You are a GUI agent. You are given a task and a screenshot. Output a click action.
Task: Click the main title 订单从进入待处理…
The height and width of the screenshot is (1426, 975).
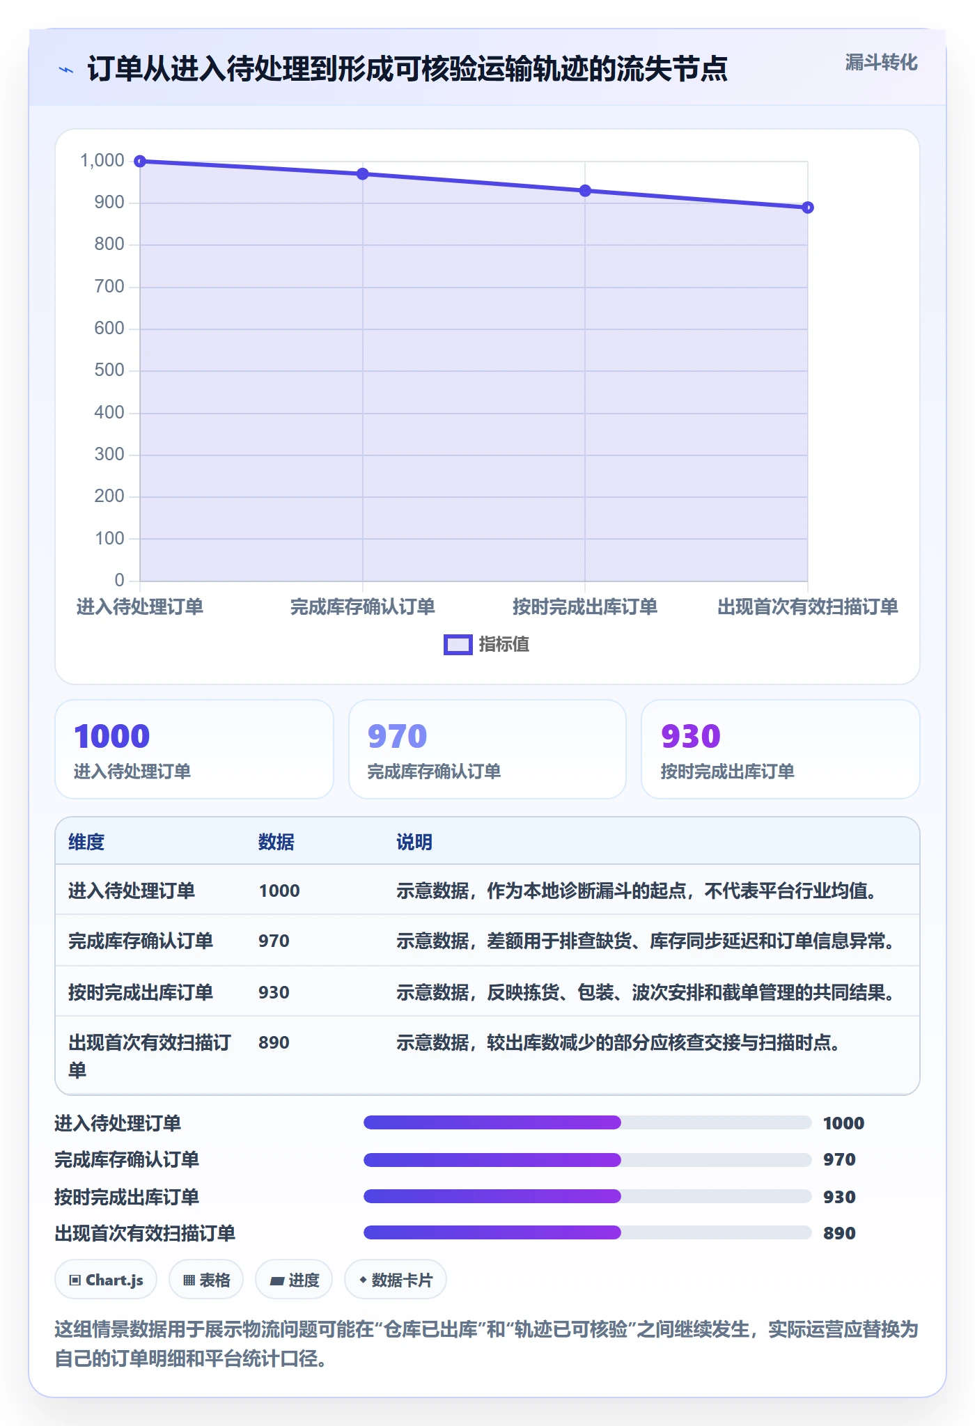point(407,70)
